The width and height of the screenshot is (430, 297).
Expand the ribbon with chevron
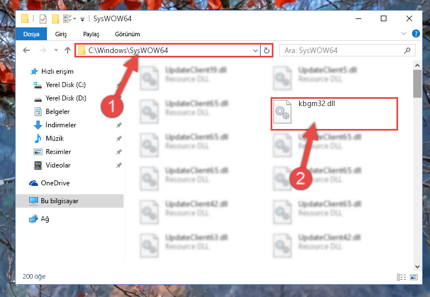tap(404, 33)
